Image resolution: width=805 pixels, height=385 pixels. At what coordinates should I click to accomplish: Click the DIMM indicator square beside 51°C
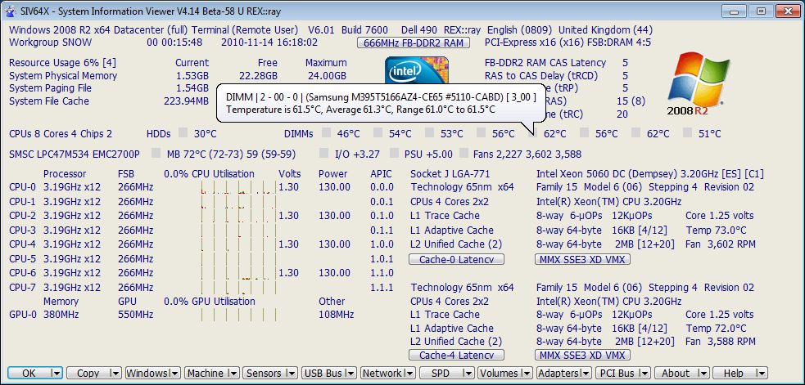click(688, 133)
